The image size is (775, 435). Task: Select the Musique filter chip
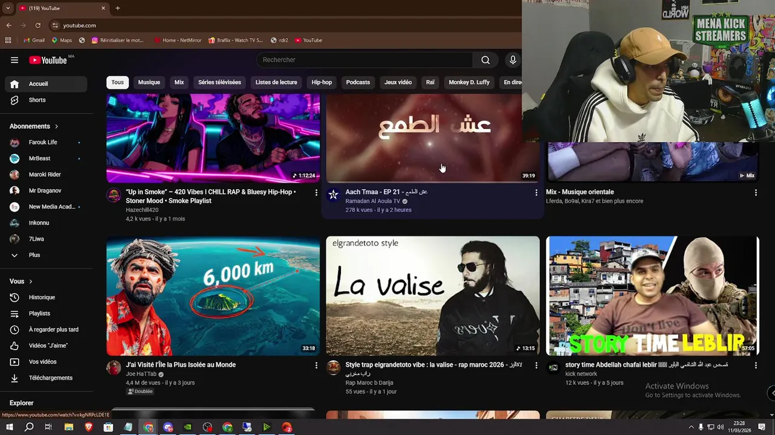pyautogui.click(x=149, y=82)
